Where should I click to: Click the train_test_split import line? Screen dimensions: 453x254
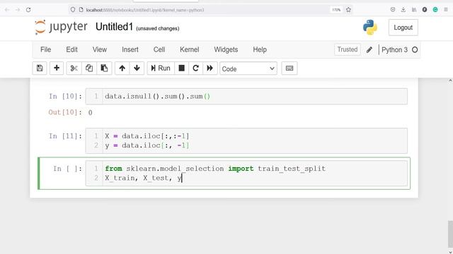[215, 169]
